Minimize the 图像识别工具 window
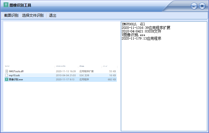This screenshot has width=209, height=133. click(194, 6)
